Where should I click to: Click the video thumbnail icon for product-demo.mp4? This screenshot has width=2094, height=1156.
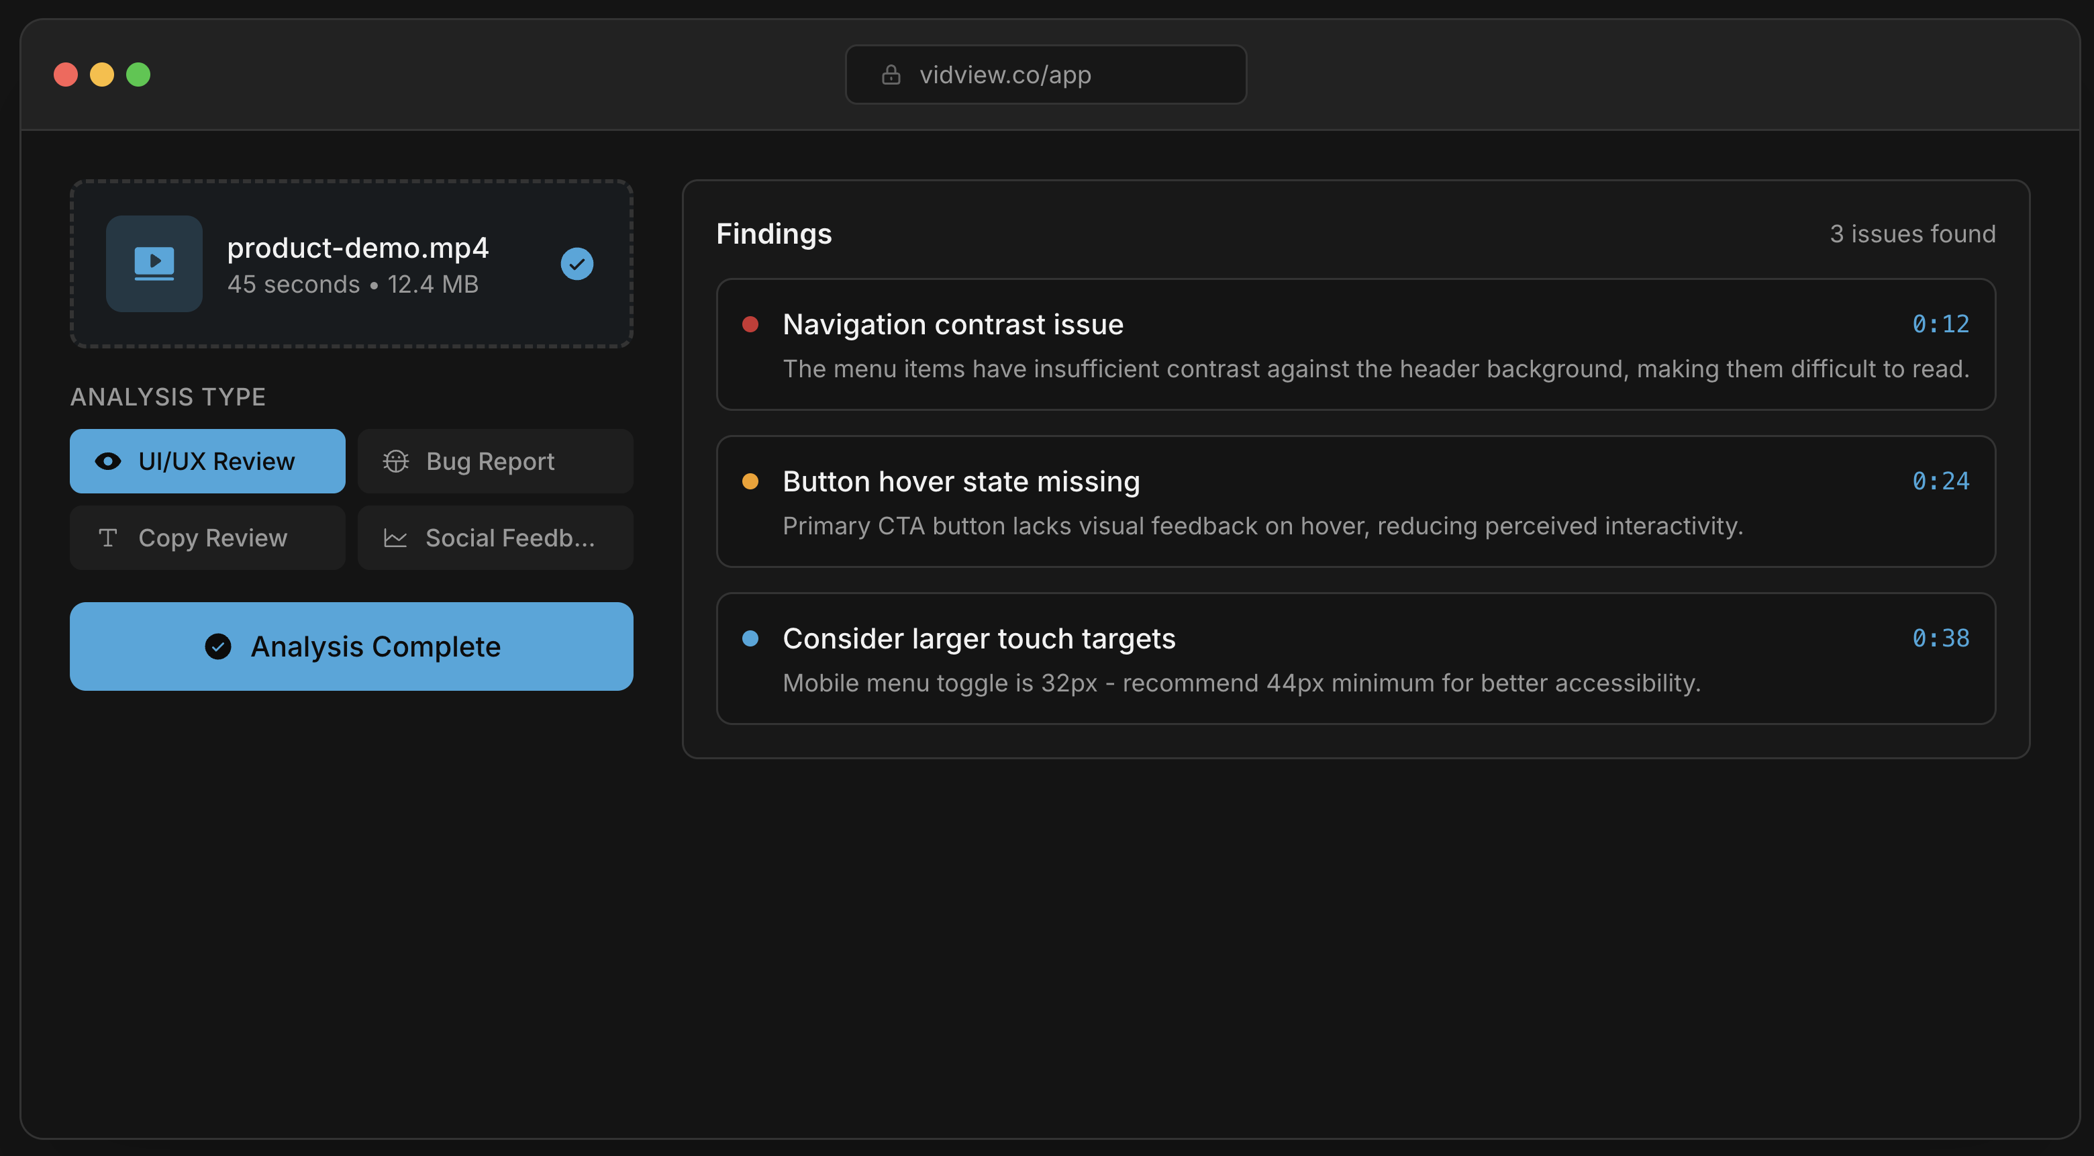(154, 263)
